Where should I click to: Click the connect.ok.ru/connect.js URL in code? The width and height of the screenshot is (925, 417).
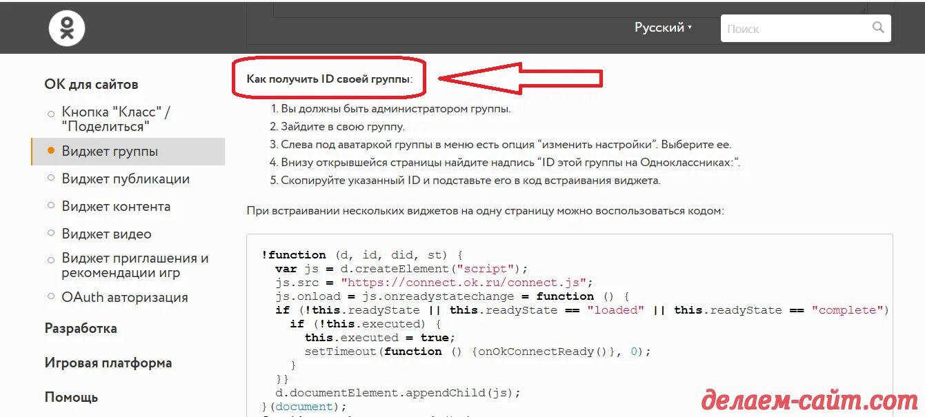pos(464,283)
